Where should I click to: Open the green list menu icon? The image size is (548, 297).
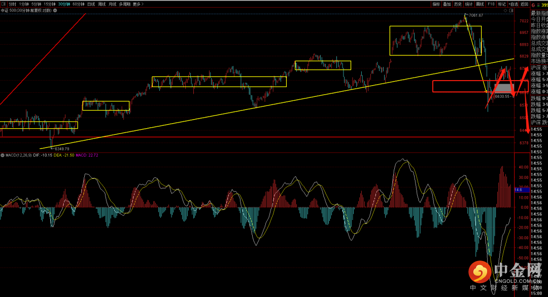pyautogui.click(x=538, y=5)
